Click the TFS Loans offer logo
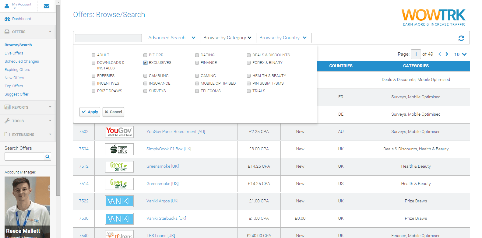 tap(119, 234)
